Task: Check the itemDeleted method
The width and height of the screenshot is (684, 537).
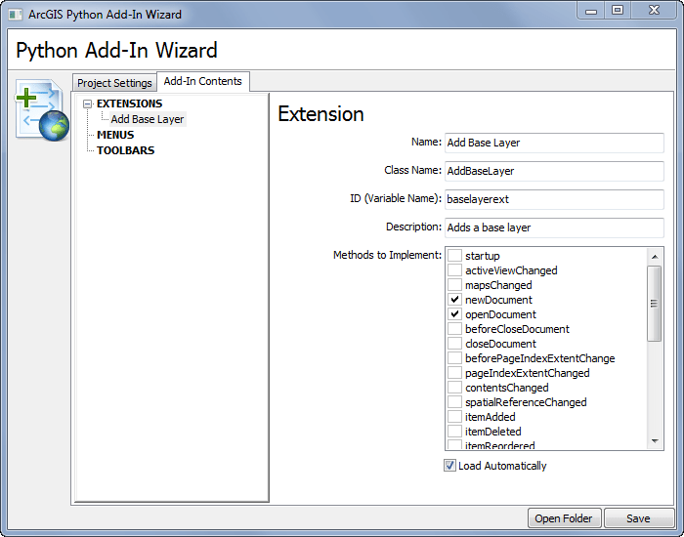Action: point(454,432)
